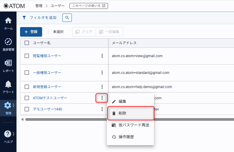Open 進捗管理 progress management in sidebar

[8, 44]
